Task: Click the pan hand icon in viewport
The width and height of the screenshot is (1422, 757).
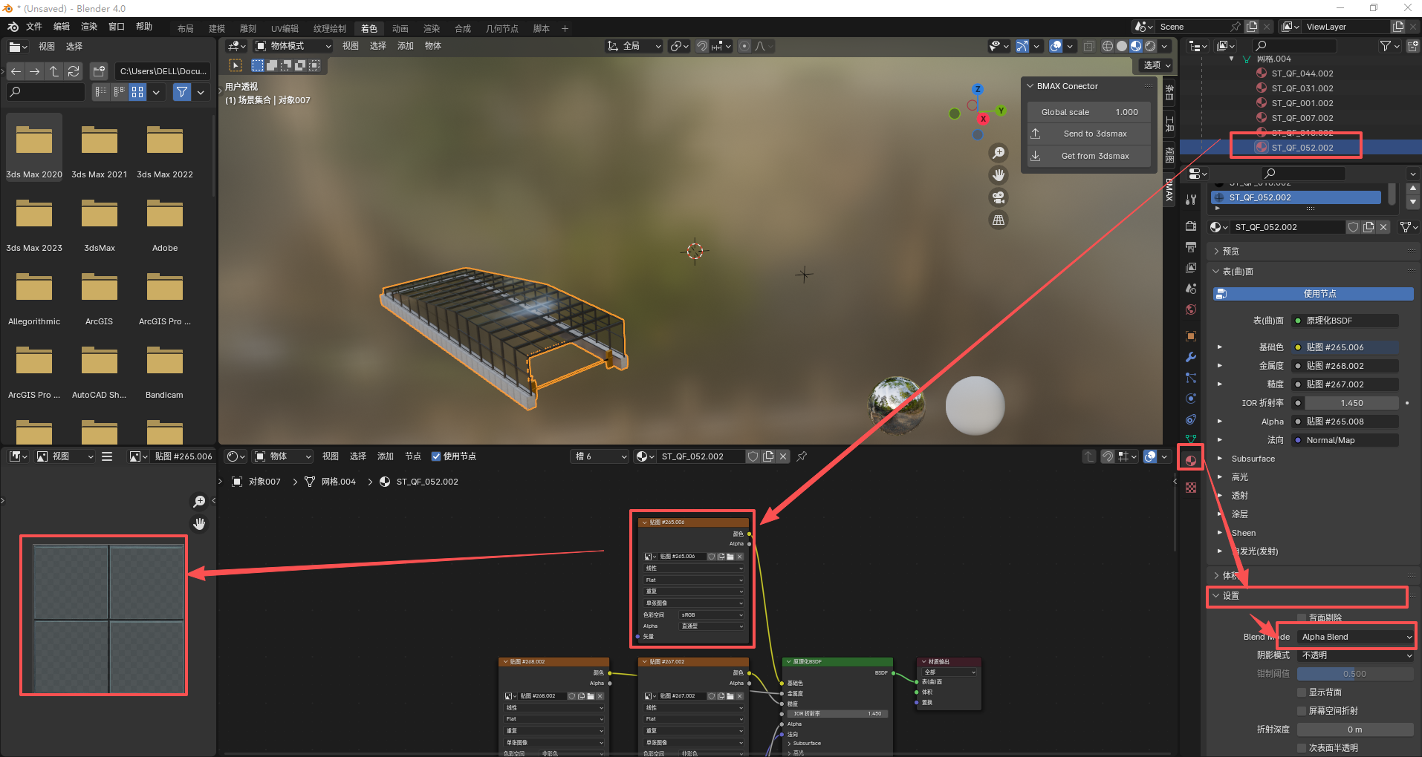Action: click(999, 175)
